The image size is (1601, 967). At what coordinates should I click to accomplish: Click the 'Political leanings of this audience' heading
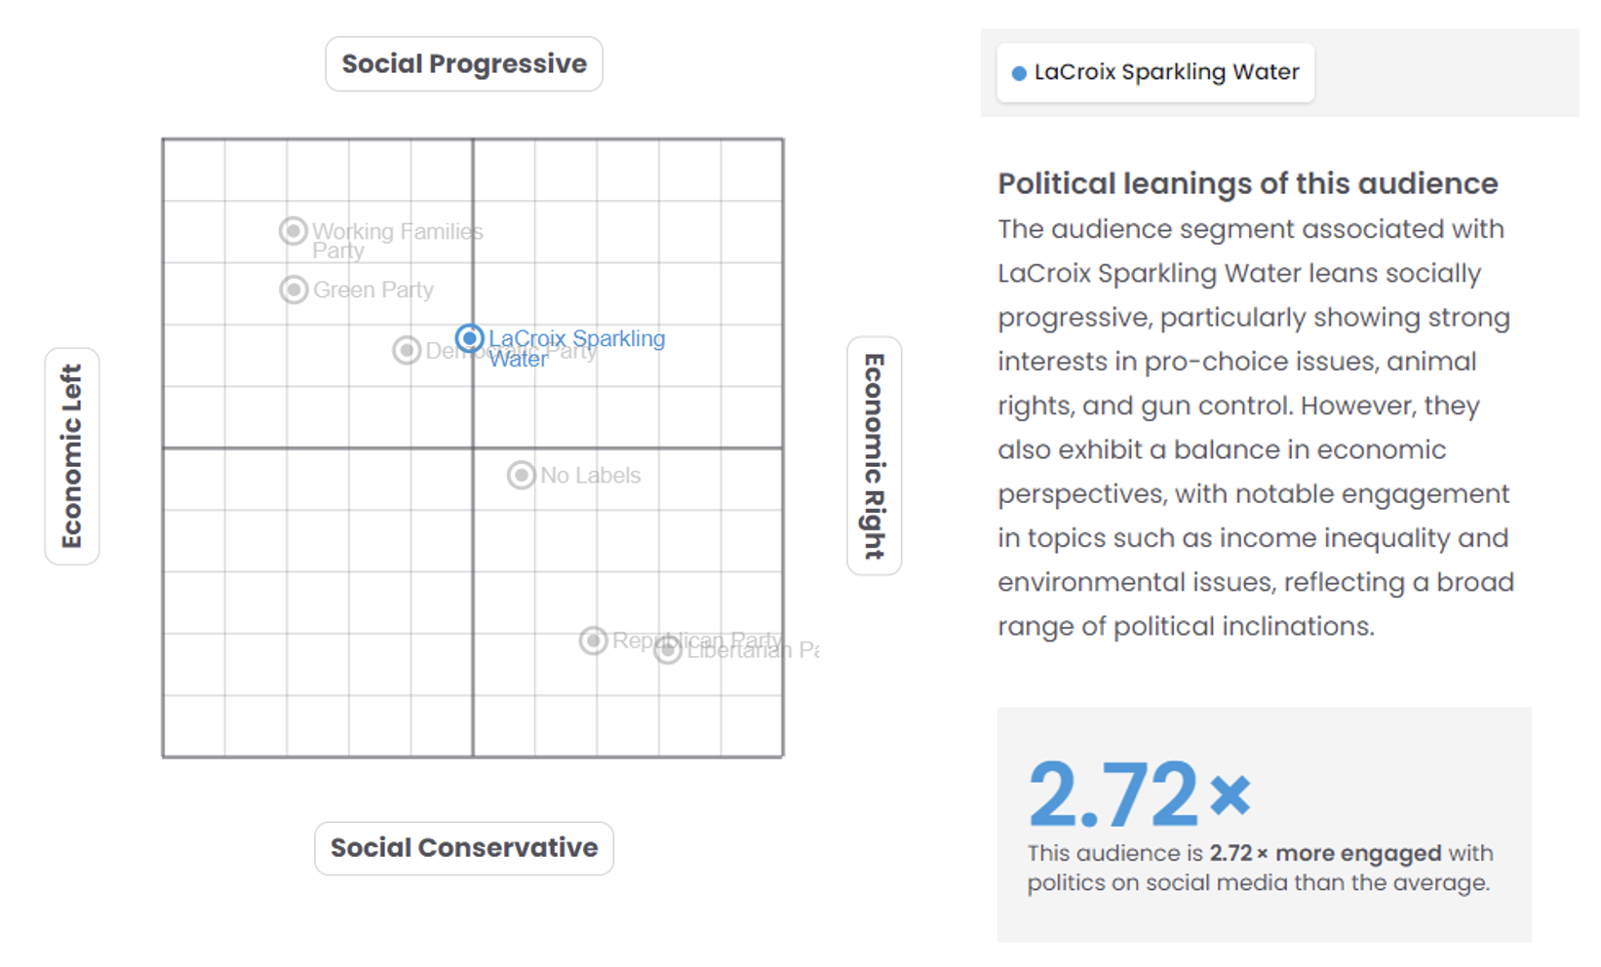(1247, 183)
